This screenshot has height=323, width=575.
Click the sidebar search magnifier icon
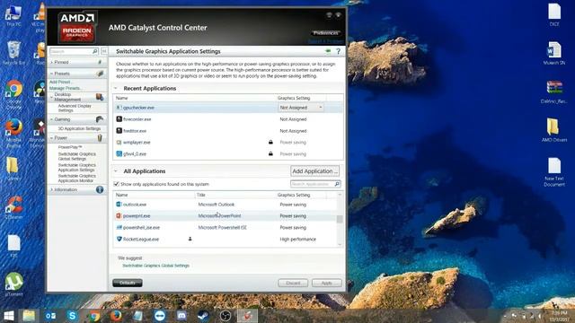94,51
